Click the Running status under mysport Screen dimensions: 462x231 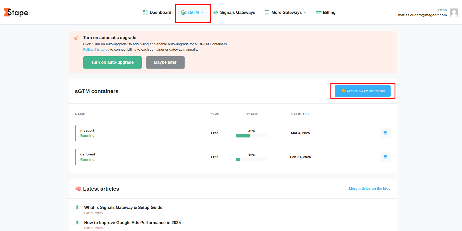pyautogui.click(x=87, y=136)
